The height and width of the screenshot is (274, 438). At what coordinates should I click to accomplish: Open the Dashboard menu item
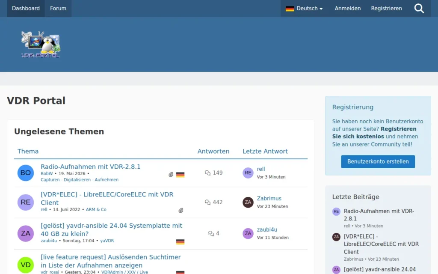(26, 9)
